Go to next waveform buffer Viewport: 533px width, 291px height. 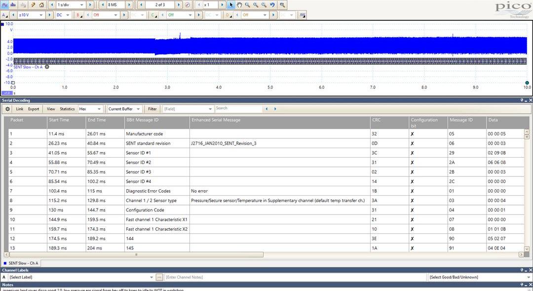(179, 5)
